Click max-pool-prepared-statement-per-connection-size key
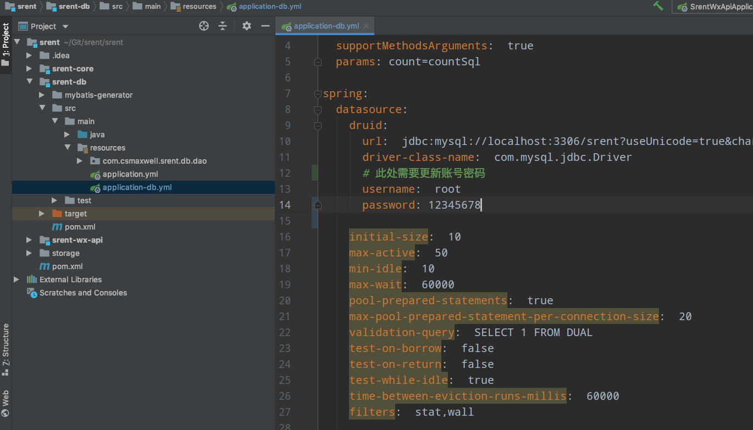Image resolution: width=753 pixels, height=430 pixels. [504, 316]
